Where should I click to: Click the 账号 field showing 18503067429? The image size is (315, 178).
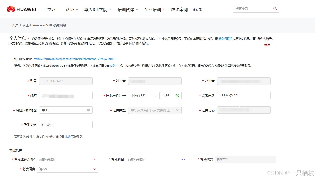coord(66,81)
